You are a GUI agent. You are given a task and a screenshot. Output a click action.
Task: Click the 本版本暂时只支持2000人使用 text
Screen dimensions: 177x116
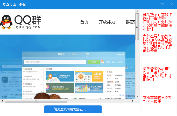tap(157, 99)
